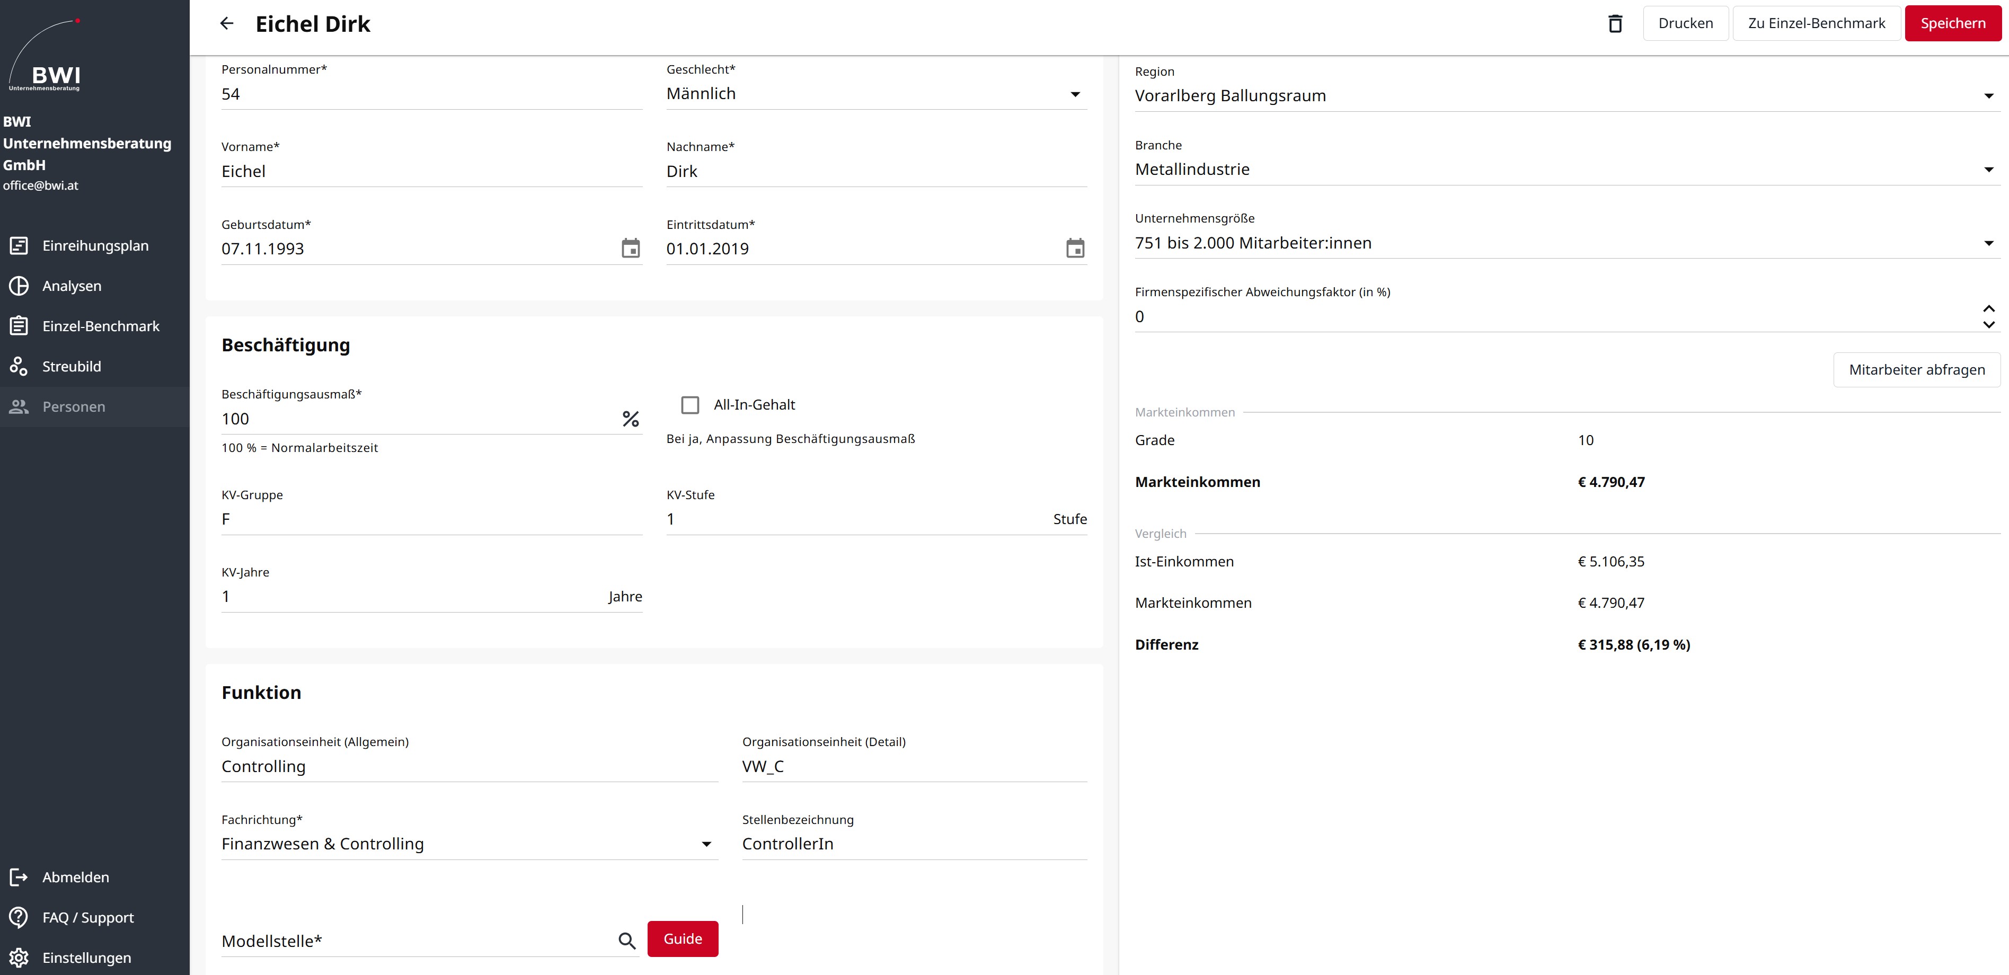
Task: Click Mitarbeiter abfragen button
Action: tap(1917, 370)
